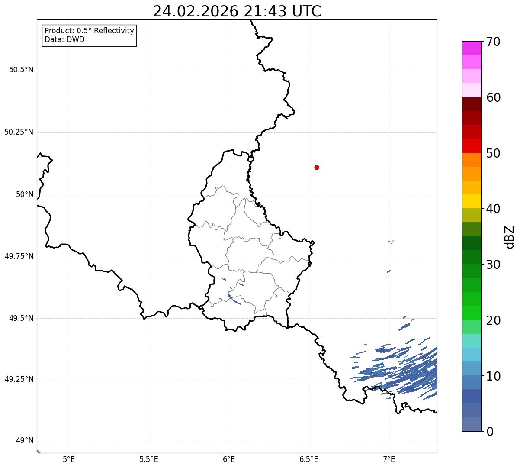Click the red station marker dot
This screenshot has width=520, height=468.
coord(317,167)
